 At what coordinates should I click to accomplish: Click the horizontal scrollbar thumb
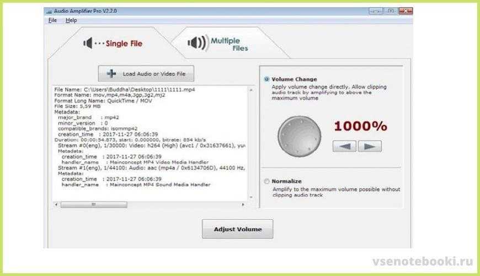[94, 204]
